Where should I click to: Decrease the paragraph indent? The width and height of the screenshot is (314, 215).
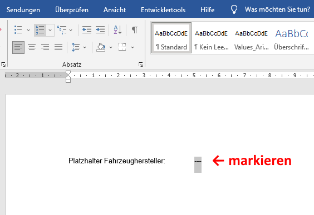coord(87,30)
